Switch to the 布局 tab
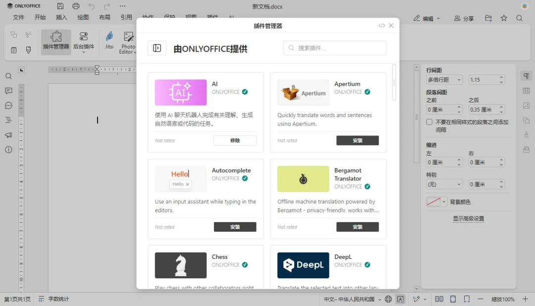The image size is (535, 306). pos(105,17)
